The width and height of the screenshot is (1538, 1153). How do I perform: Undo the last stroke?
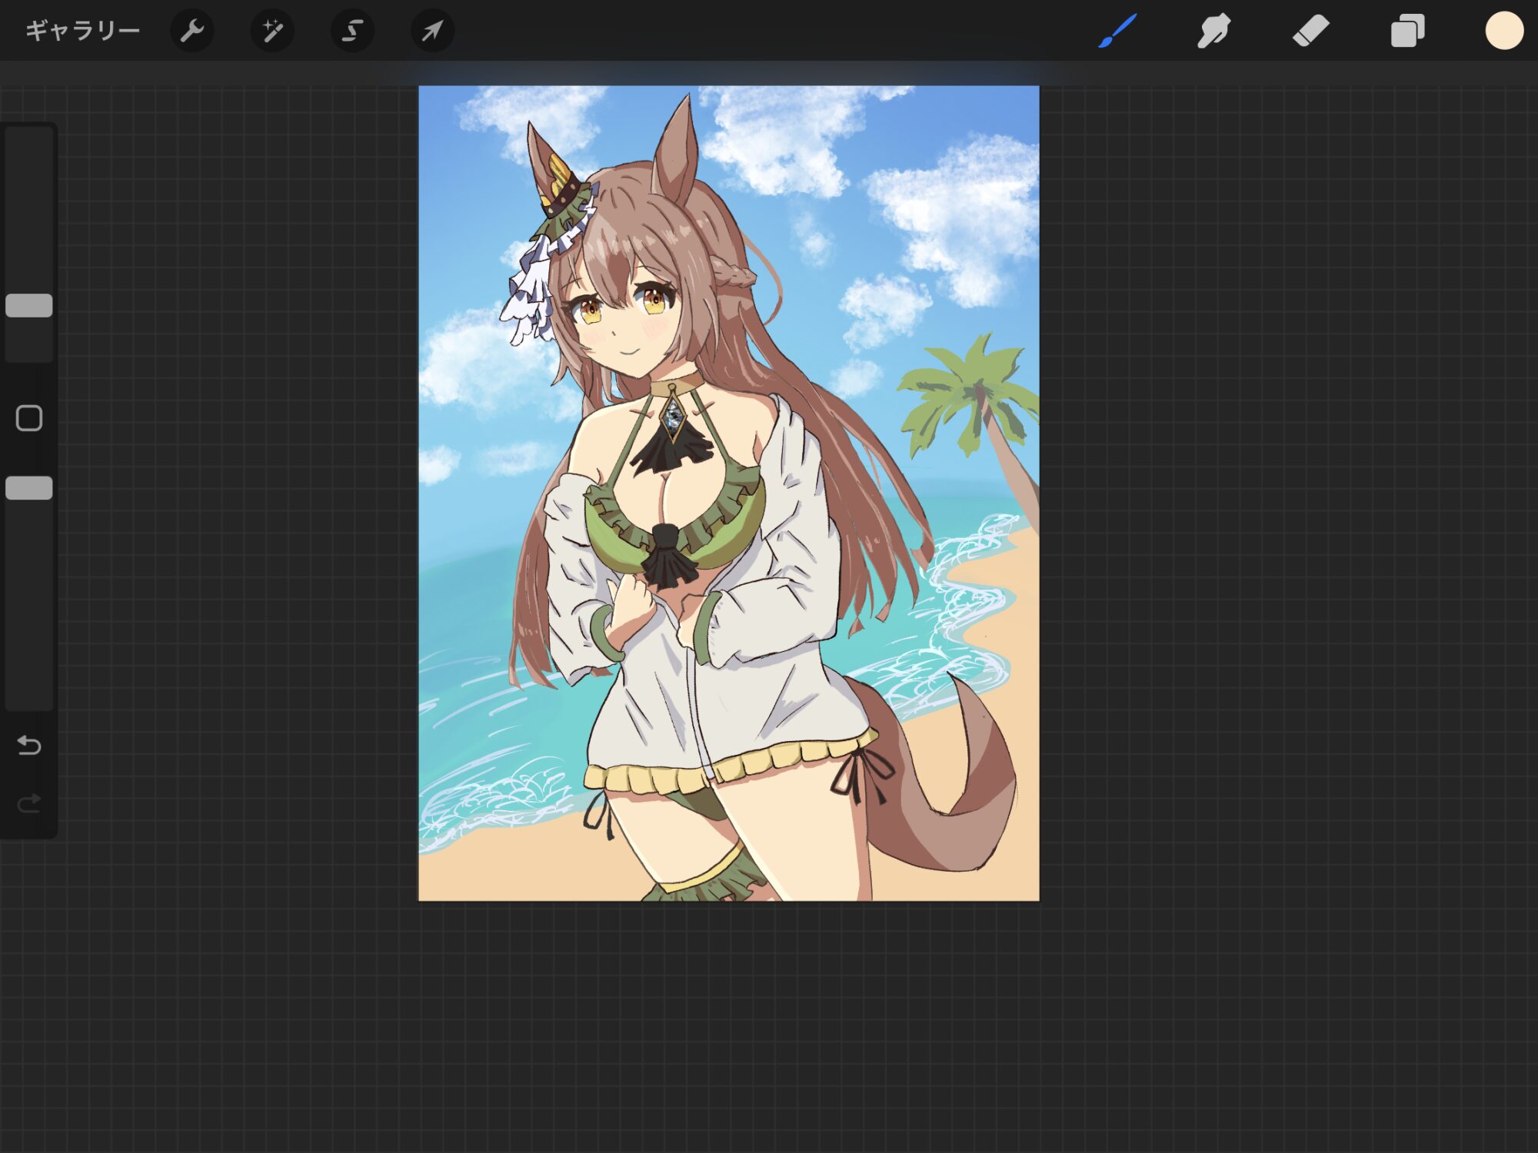click(29, 745)
